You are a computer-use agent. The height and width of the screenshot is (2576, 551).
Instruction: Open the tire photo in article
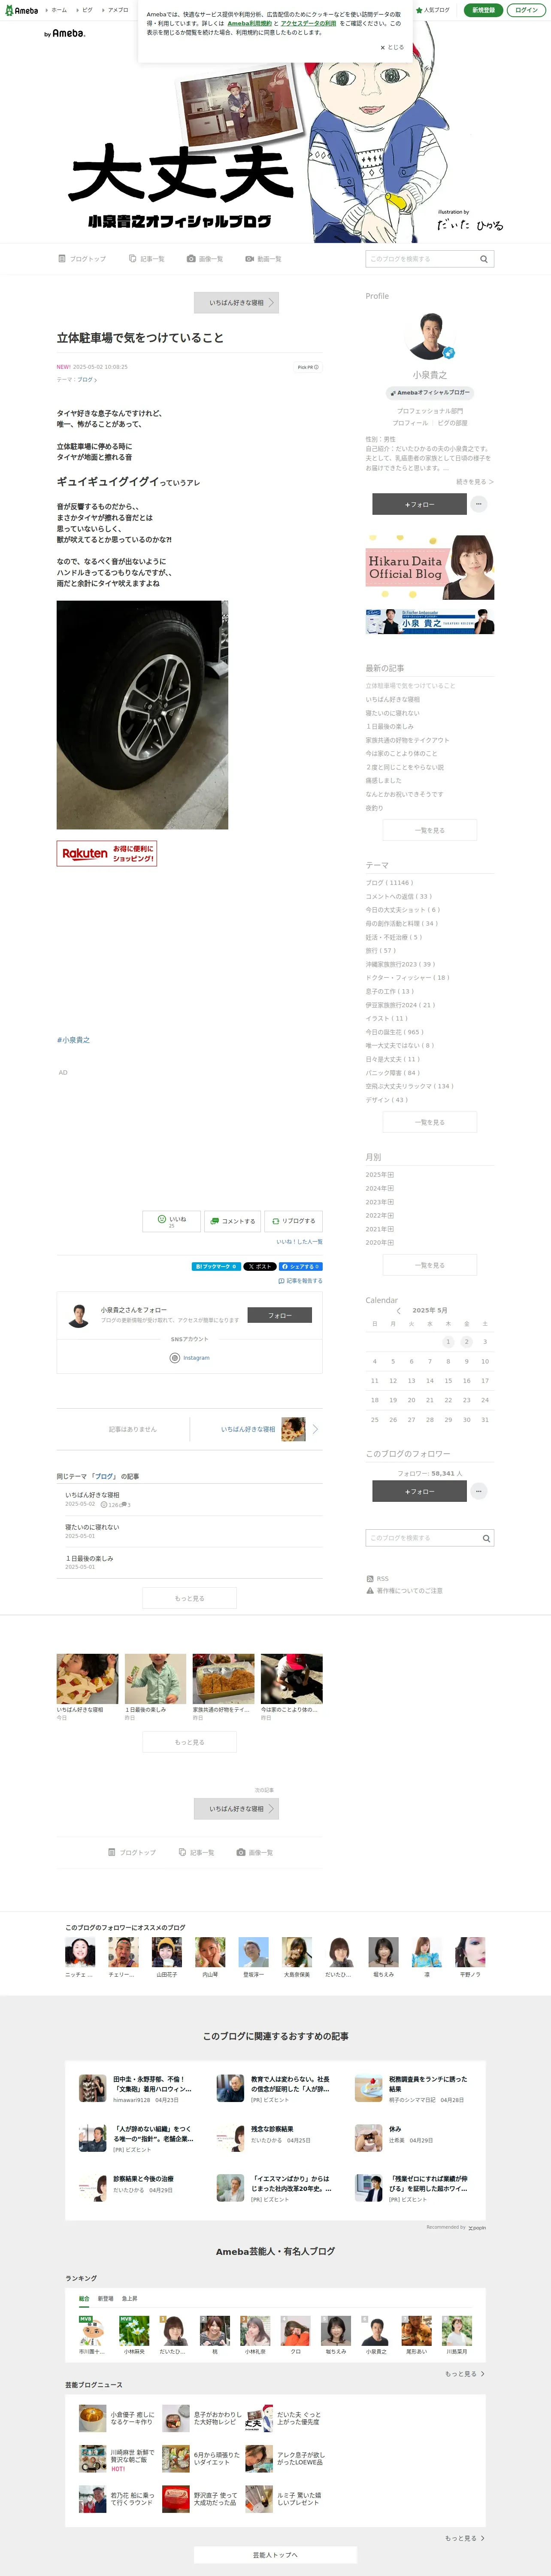pyautogui.click(x=142, y=715)
